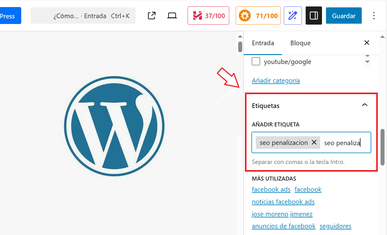This screenshot has height=235, width=387.
Task: Select the seguidores tag link
Action: click(x=336, y=226)
